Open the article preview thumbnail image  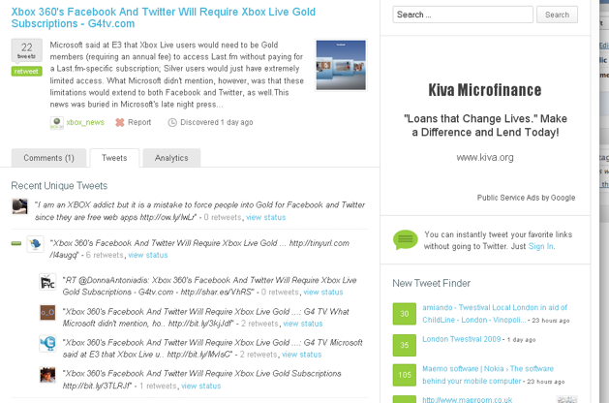coord(341,65)
